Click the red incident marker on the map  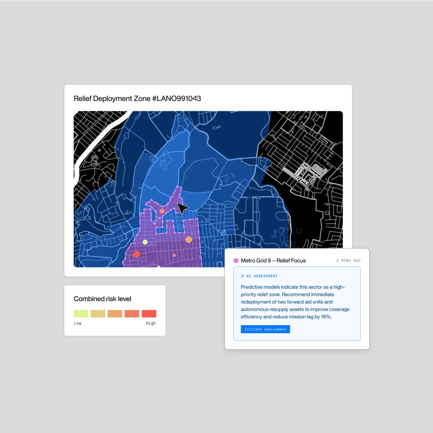click(x=136, y=254)
